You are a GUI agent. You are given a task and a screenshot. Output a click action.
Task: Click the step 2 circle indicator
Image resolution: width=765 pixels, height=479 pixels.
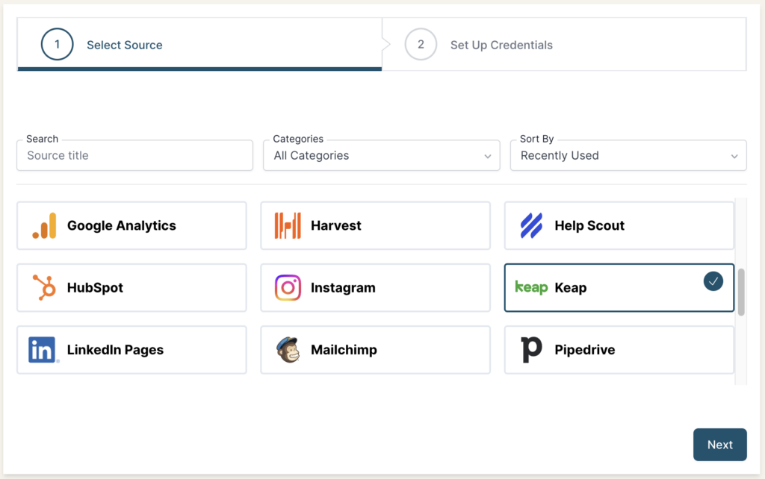pos(421,44)
